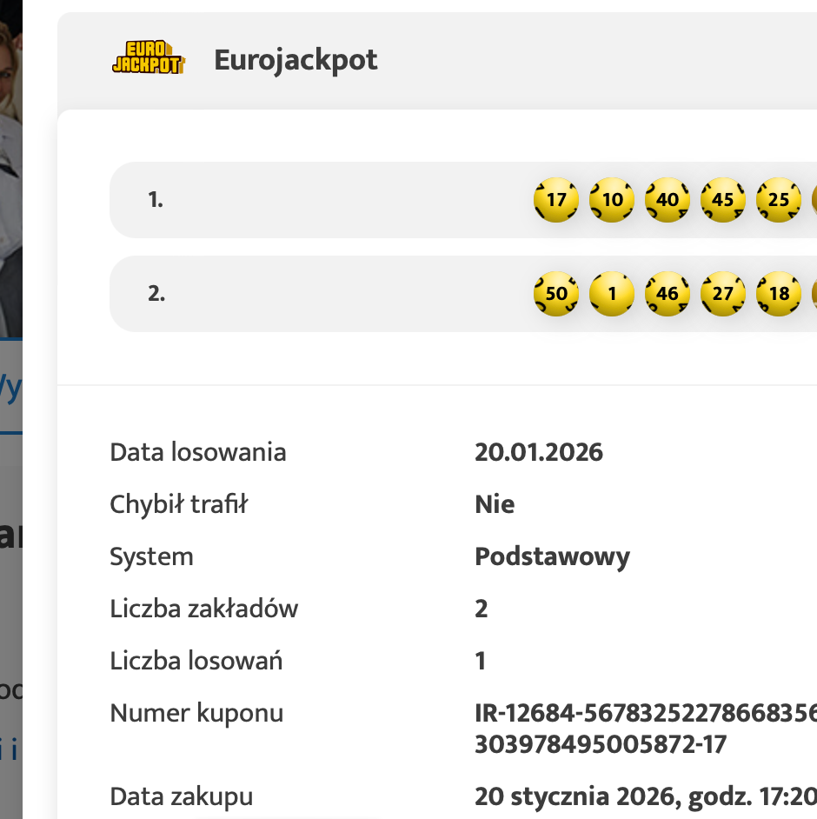Click the Eurojackpot header title

(296, 60)
